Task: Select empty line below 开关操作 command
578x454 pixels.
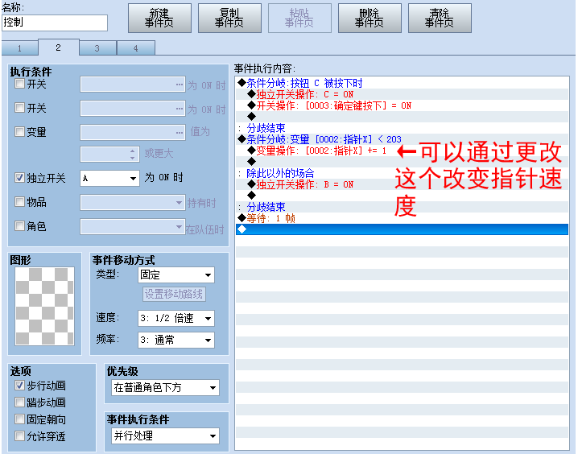Action: 402,117
